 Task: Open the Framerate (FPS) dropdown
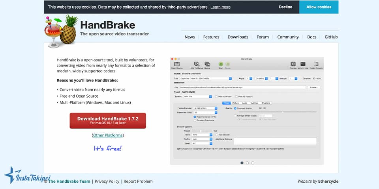tap(205, 113)
